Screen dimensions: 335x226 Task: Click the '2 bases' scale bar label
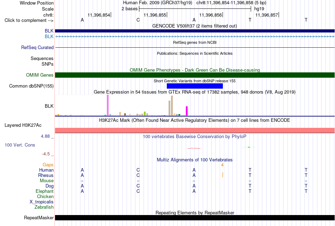tap(129, 9)
